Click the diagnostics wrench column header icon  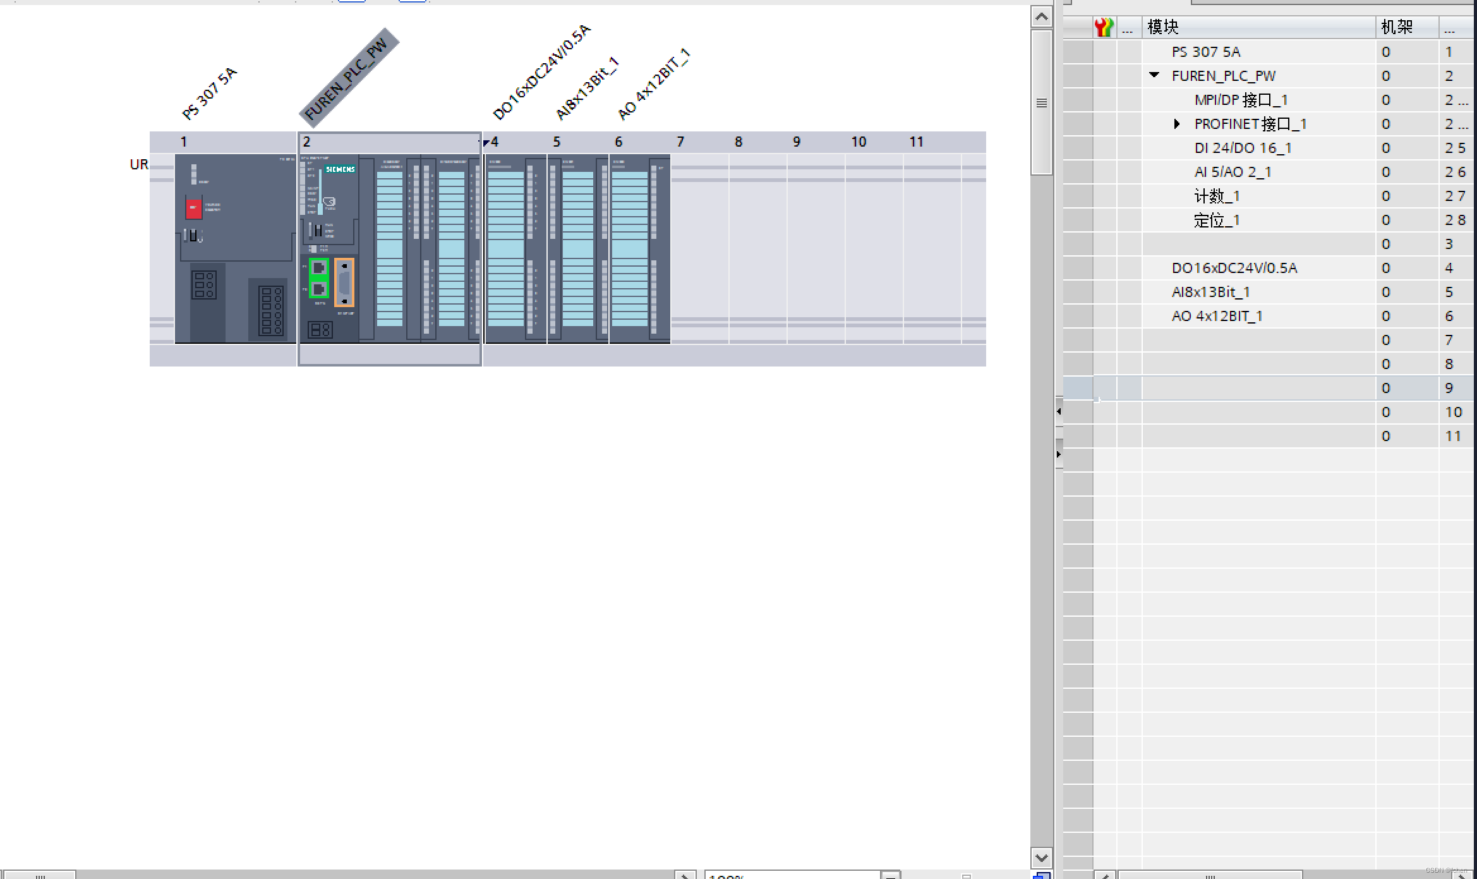pos(1104,27)
